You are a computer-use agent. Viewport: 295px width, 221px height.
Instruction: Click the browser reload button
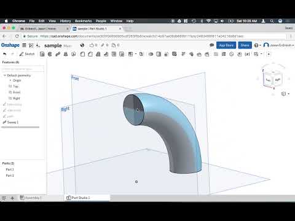pyautogui.click(x=17, y=36)
